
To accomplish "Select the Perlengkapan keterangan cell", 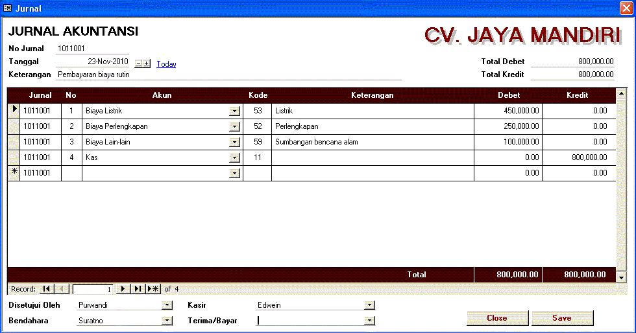I will coord(373,126).
